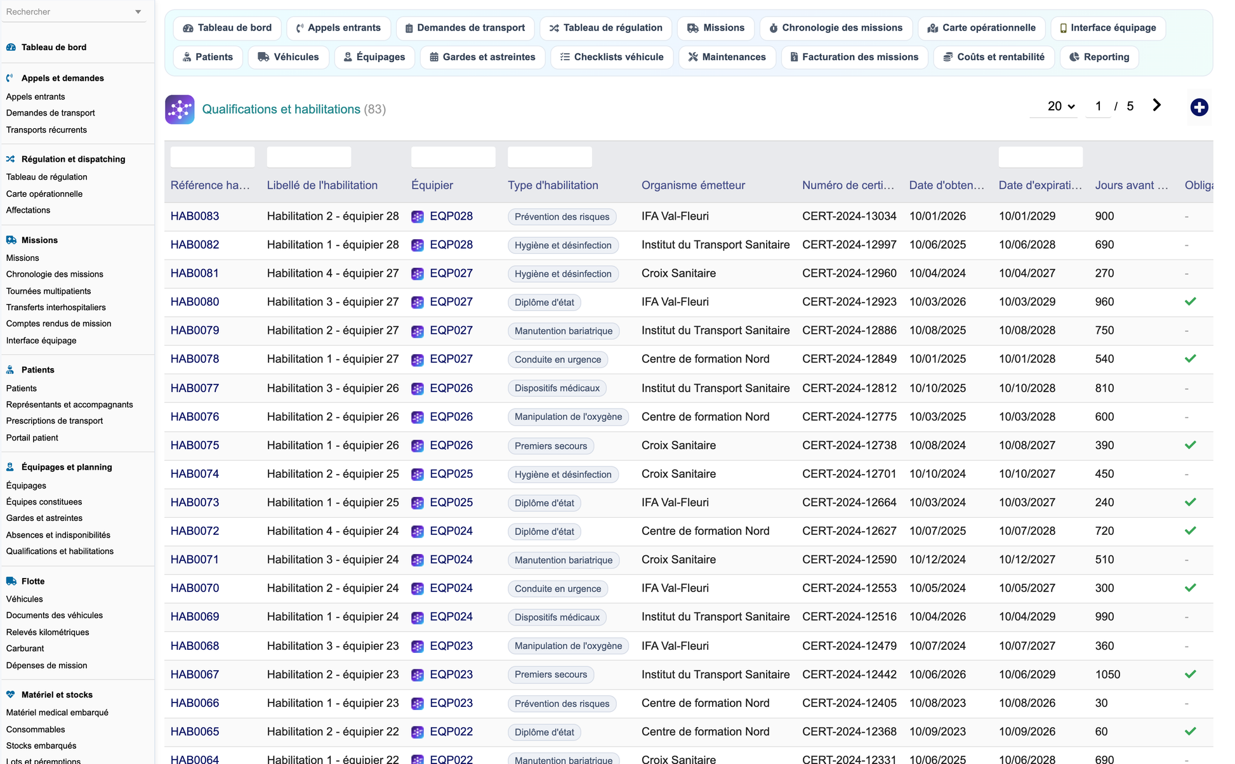Image resolution: width=1235 pixels, height=764 pixels.
Task: Click the Patients section icon in sidebar
Action: coord(10,370)
